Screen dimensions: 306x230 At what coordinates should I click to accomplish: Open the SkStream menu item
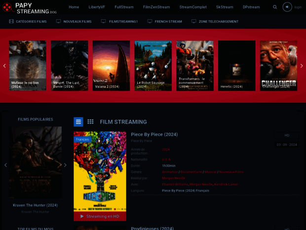(225, 7)
